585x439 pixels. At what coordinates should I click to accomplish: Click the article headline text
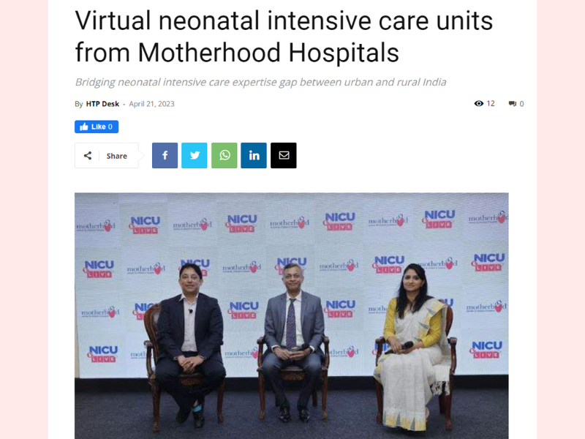[x=284, y=37]
